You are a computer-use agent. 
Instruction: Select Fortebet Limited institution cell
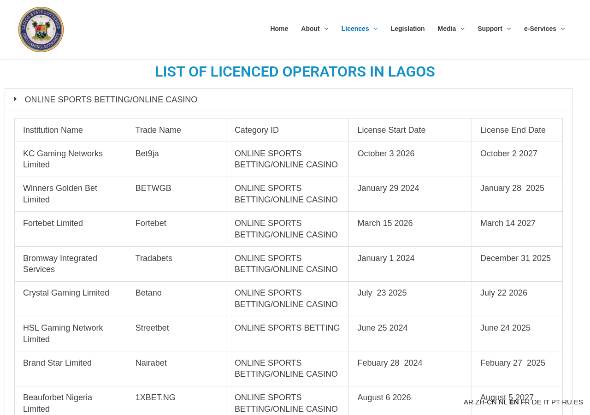pyautogui.click(x=71, y=229)
